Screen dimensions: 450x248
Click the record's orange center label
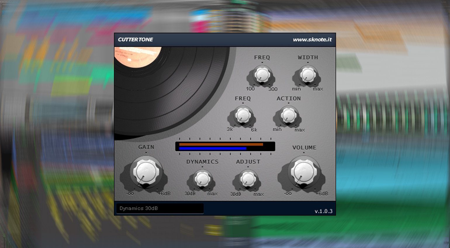tap(136, 55)
